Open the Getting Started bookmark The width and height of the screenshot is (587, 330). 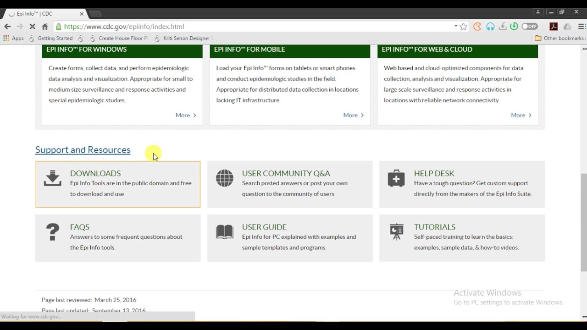[x=51, y=38]
